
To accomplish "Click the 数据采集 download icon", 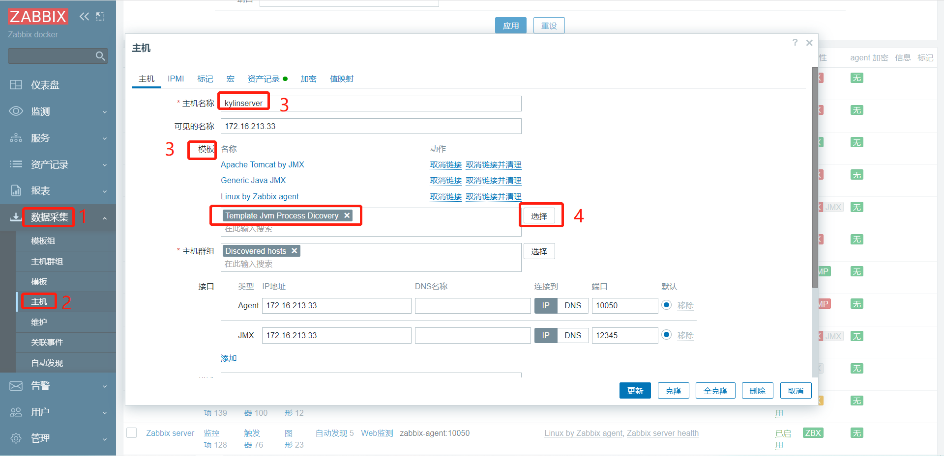I will [16, 217].
